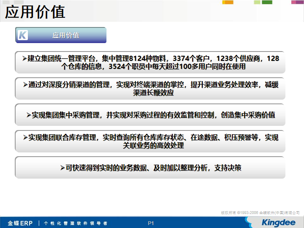Click the green color block in header
Image resolution: width=304 pixels, height=228 pixels.
pyautogui.click(x=267, y=3)
